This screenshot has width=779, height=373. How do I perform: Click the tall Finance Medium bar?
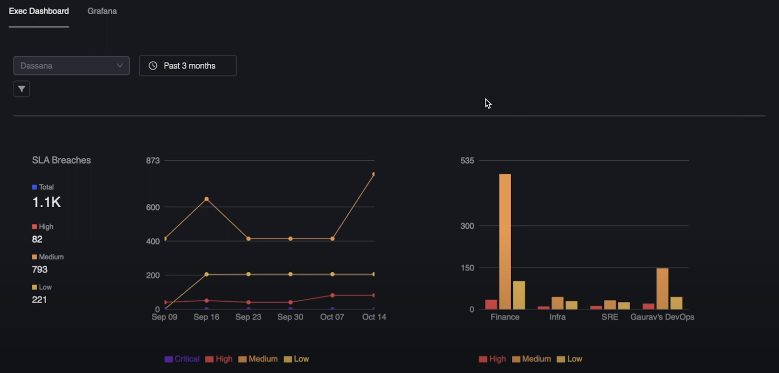pos(505,241)
